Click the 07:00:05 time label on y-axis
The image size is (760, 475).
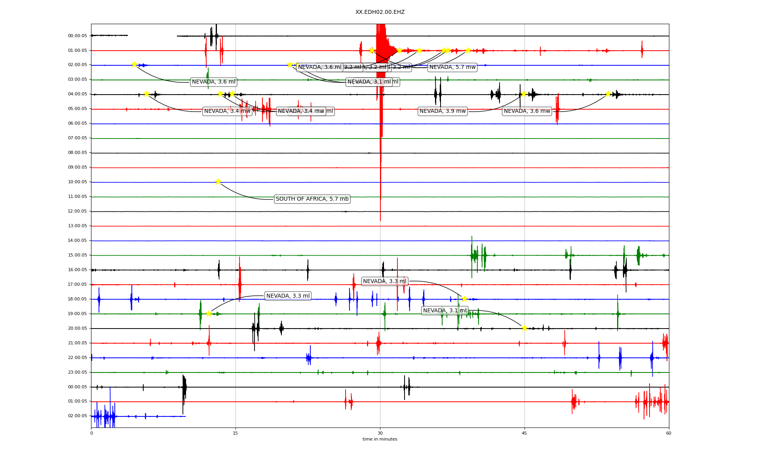(78, 138)
